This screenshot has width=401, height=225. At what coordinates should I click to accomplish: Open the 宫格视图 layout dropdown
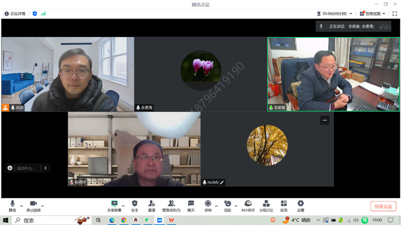click(x=373, y=13)
